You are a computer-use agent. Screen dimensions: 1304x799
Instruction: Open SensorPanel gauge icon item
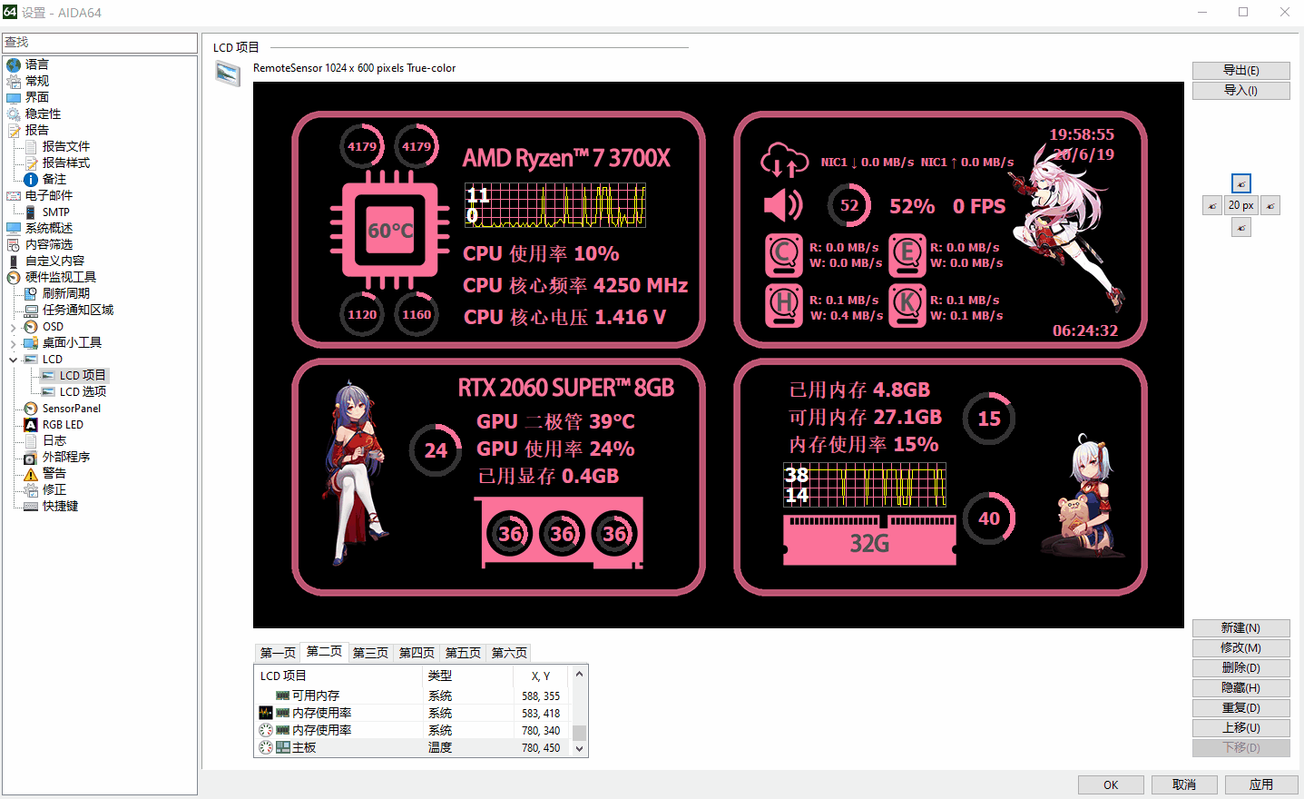(31, 409)
